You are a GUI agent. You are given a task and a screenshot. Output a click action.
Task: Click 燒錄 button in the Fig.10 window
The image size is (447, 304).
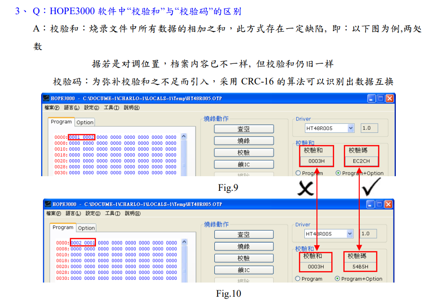point(244,246)
